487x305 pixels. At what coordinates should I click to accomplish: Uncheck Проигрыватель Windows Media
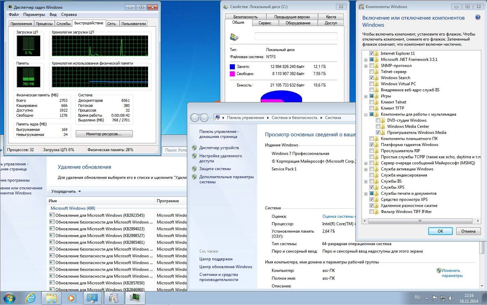pos(378,133)
